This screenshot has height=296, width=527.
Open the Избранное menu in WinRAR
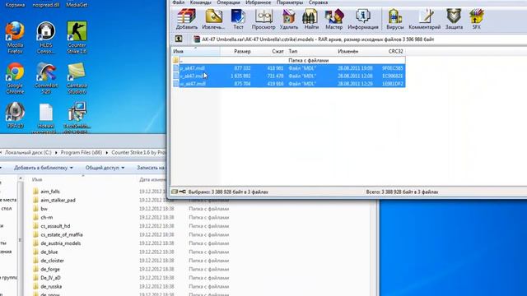258,2
